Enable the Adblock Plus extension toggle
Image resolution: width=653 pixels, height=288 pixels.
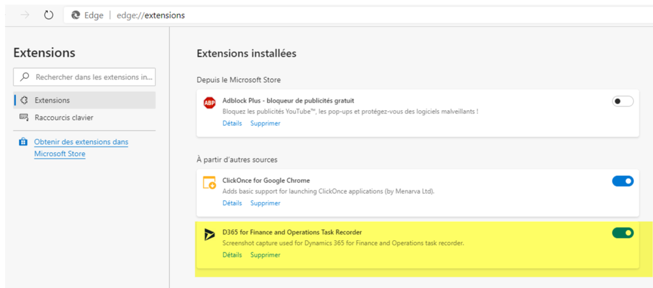622,101
